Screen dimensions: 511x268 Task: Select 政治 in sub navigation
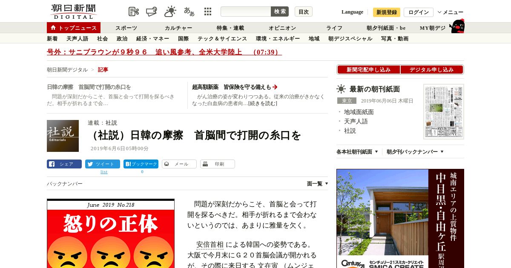tap(122, 39)
